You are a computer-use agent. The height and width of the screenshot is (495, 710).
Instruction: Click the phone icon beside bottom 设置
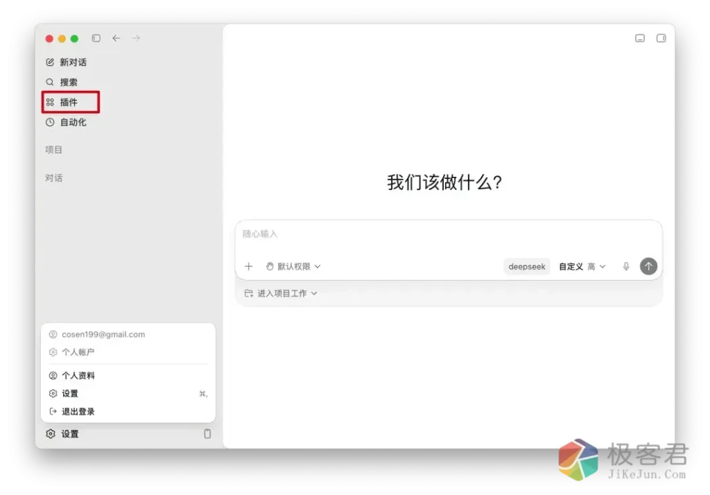coord(207,434)
